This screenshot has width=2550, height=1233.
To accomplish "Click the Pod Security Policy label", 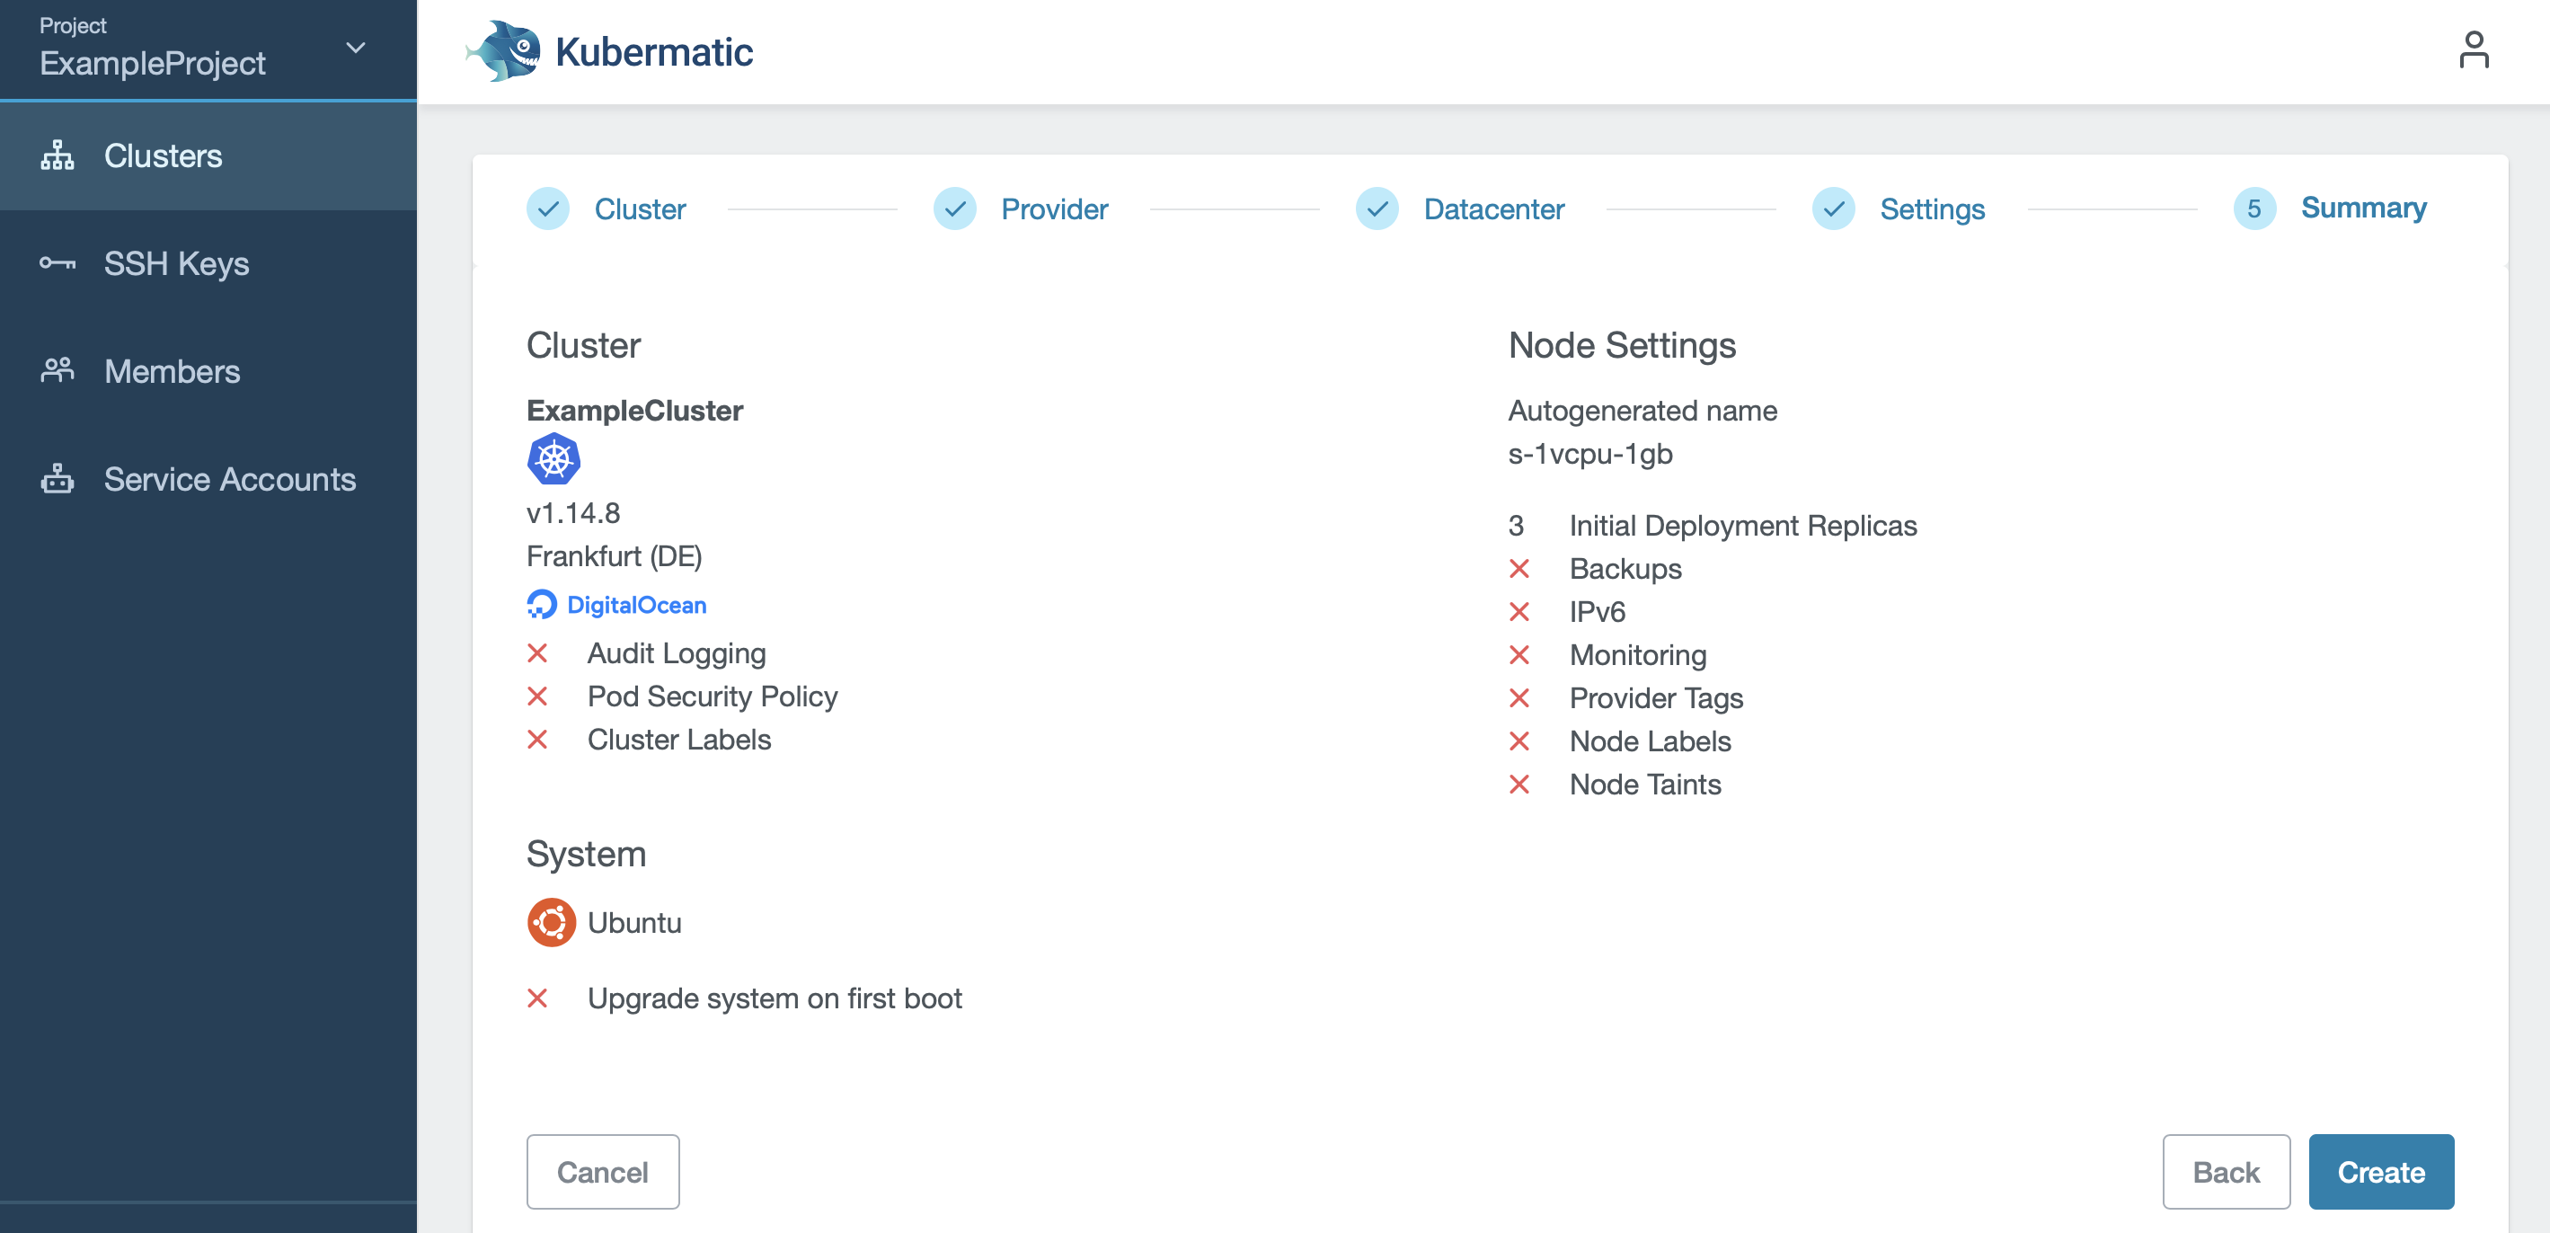I will tap(712, 697).
